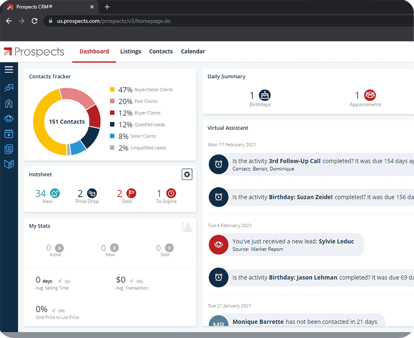Open today's Birthdays summary
This screenshot has width=414, height=338.
260,98
